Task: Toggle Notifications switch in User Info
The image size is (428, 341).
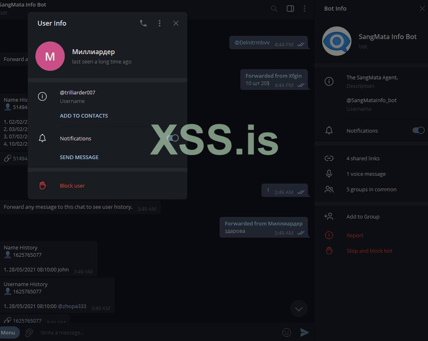Action: [x=173, y=138]
